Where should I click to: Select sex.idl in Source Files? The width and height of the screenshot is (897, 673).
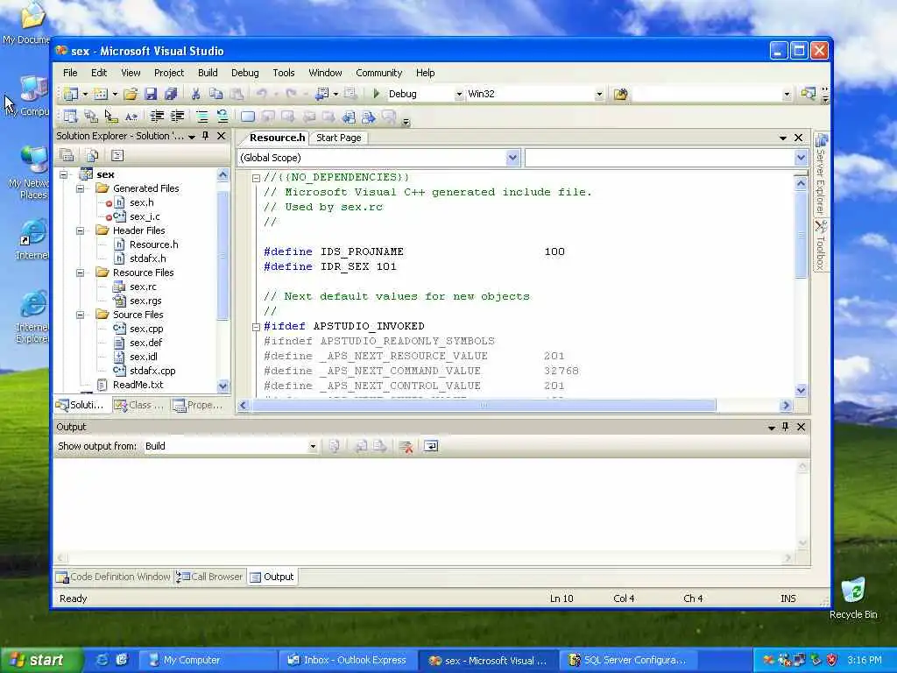tap(144, 357)
